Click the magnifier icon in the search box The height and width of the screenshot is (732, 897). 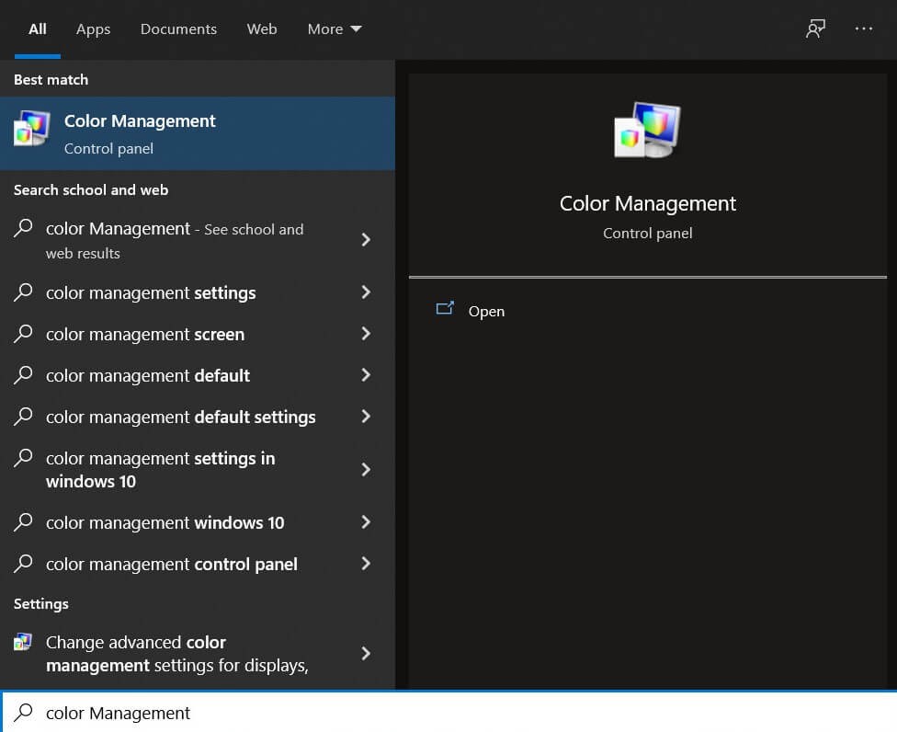(x=22, y=713)
